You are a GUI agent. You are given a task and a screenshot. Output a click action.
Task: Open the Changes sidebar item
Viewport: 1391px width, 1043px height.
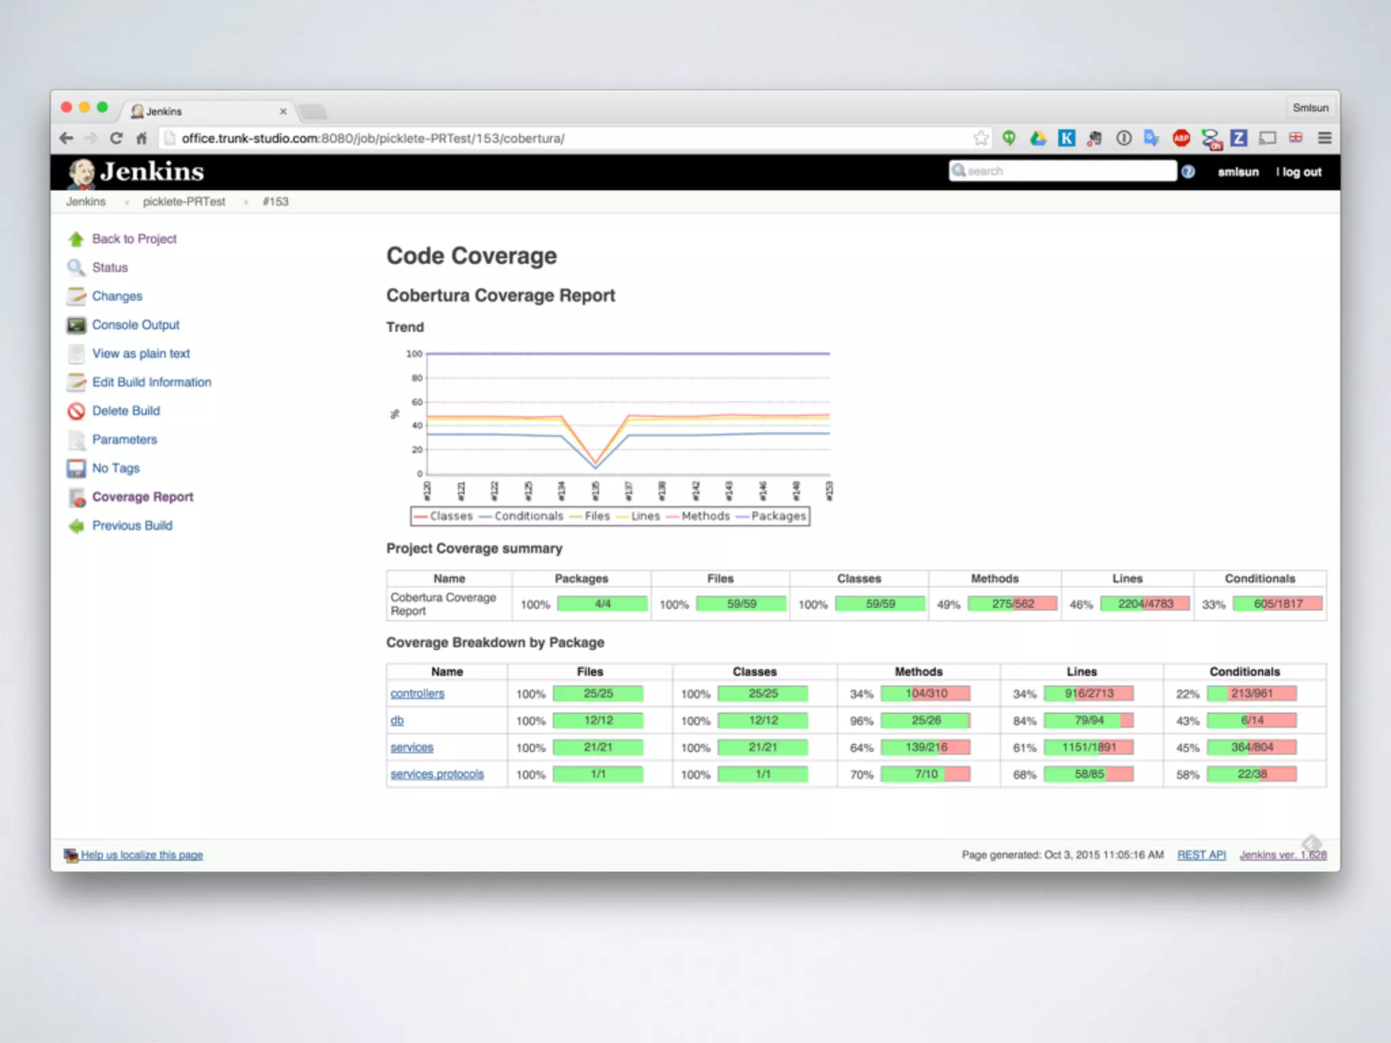[x=117, y=296]
